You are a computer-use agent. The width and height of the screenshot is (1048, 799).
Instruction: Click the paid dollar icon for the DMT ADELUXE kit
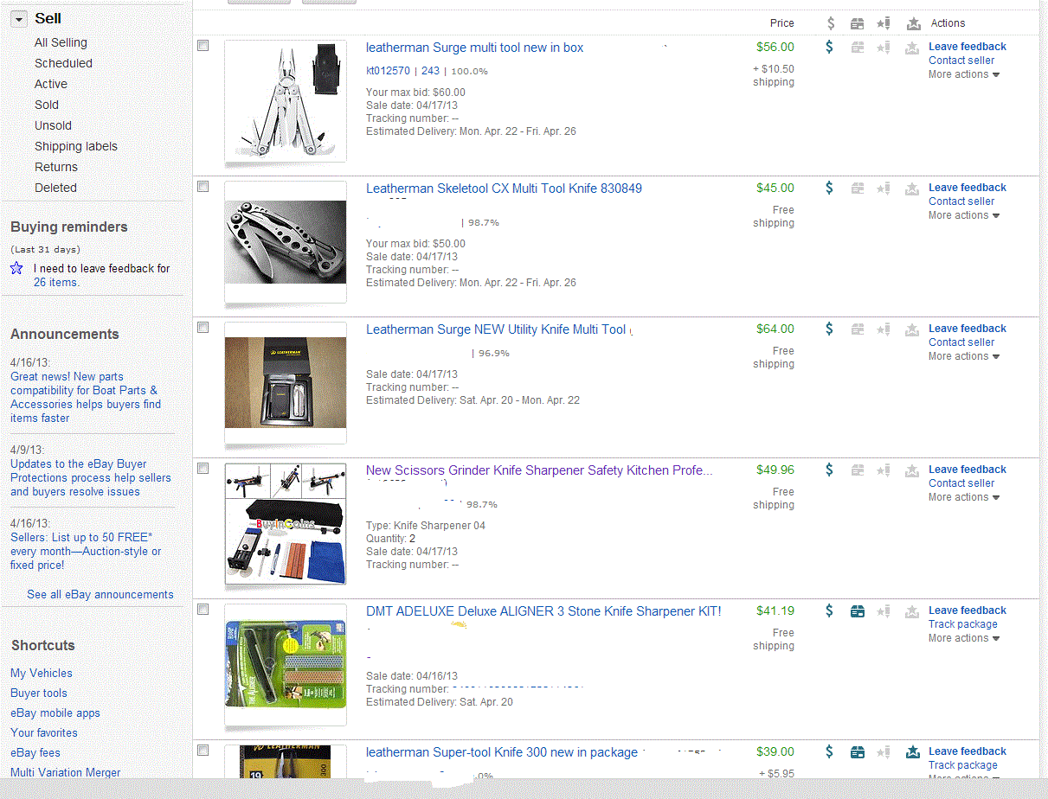click(829, 610)
